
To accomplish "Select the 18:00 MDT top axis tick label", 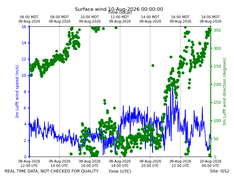I will point(211,19).
